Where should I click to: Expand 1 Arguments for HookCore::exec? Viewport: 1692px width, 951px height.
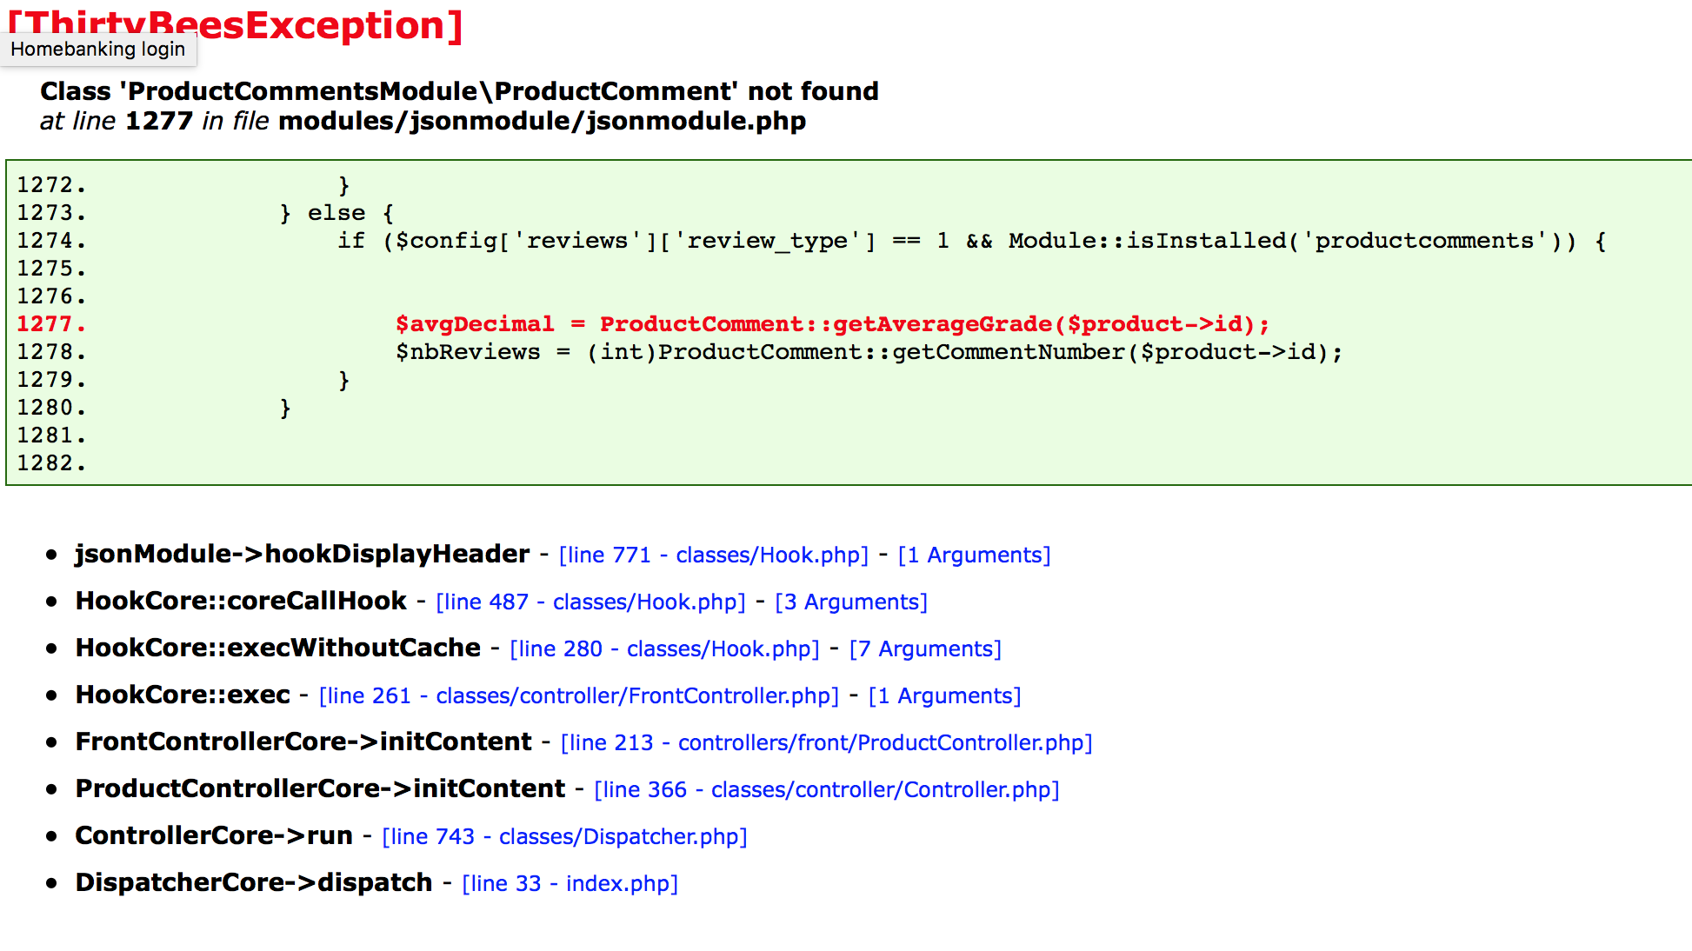coord(944,695)
